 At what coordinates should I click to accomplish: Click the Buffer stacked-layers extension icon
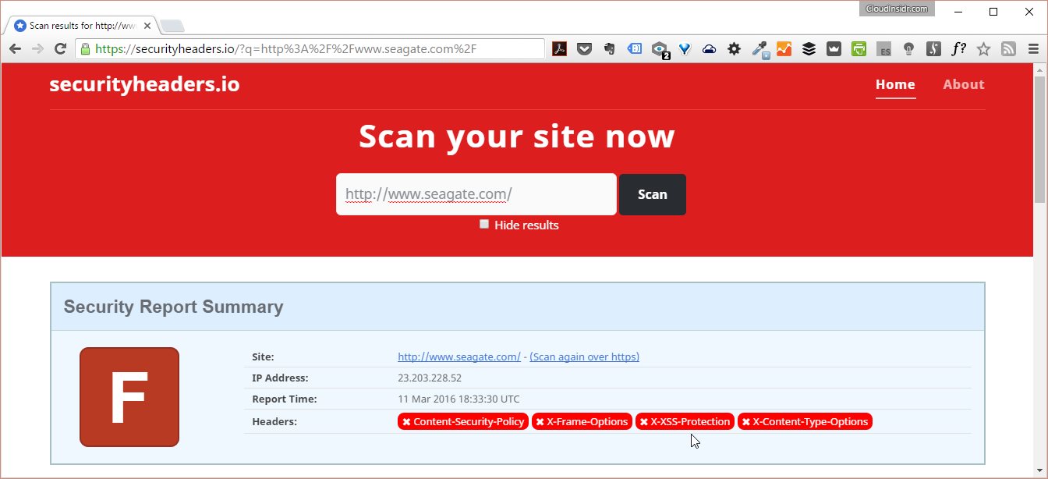[809, 49]
